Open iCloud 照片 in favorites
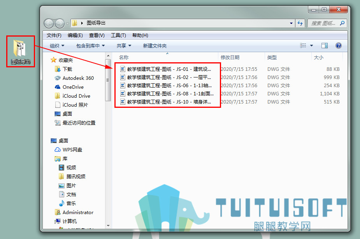Screen dimensions: 360x239 (x=71, y=105)
